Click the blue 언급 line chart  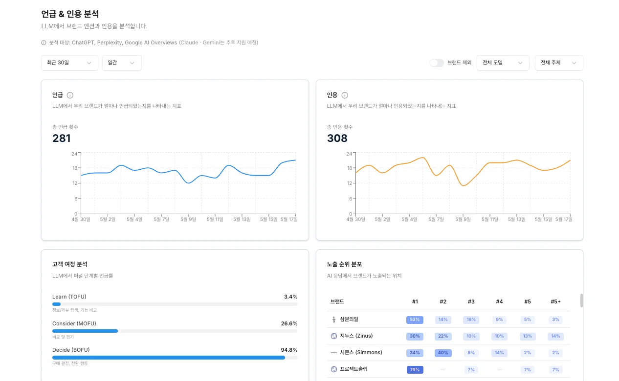pos(188,171)
